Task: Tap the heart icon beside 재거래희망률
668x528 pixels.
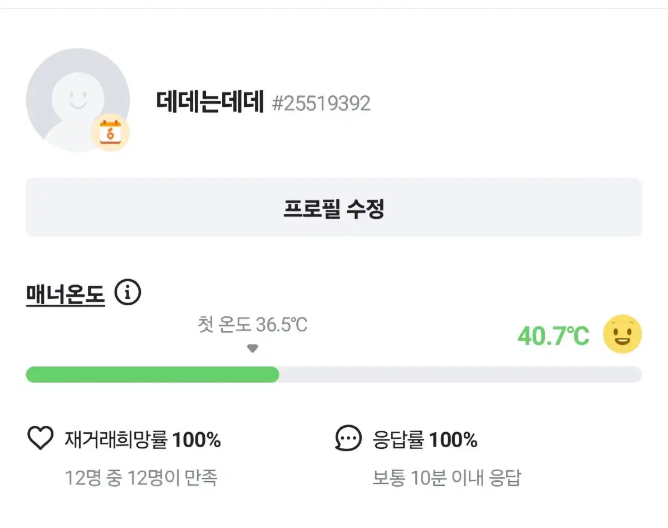Action: coord(40,439)
